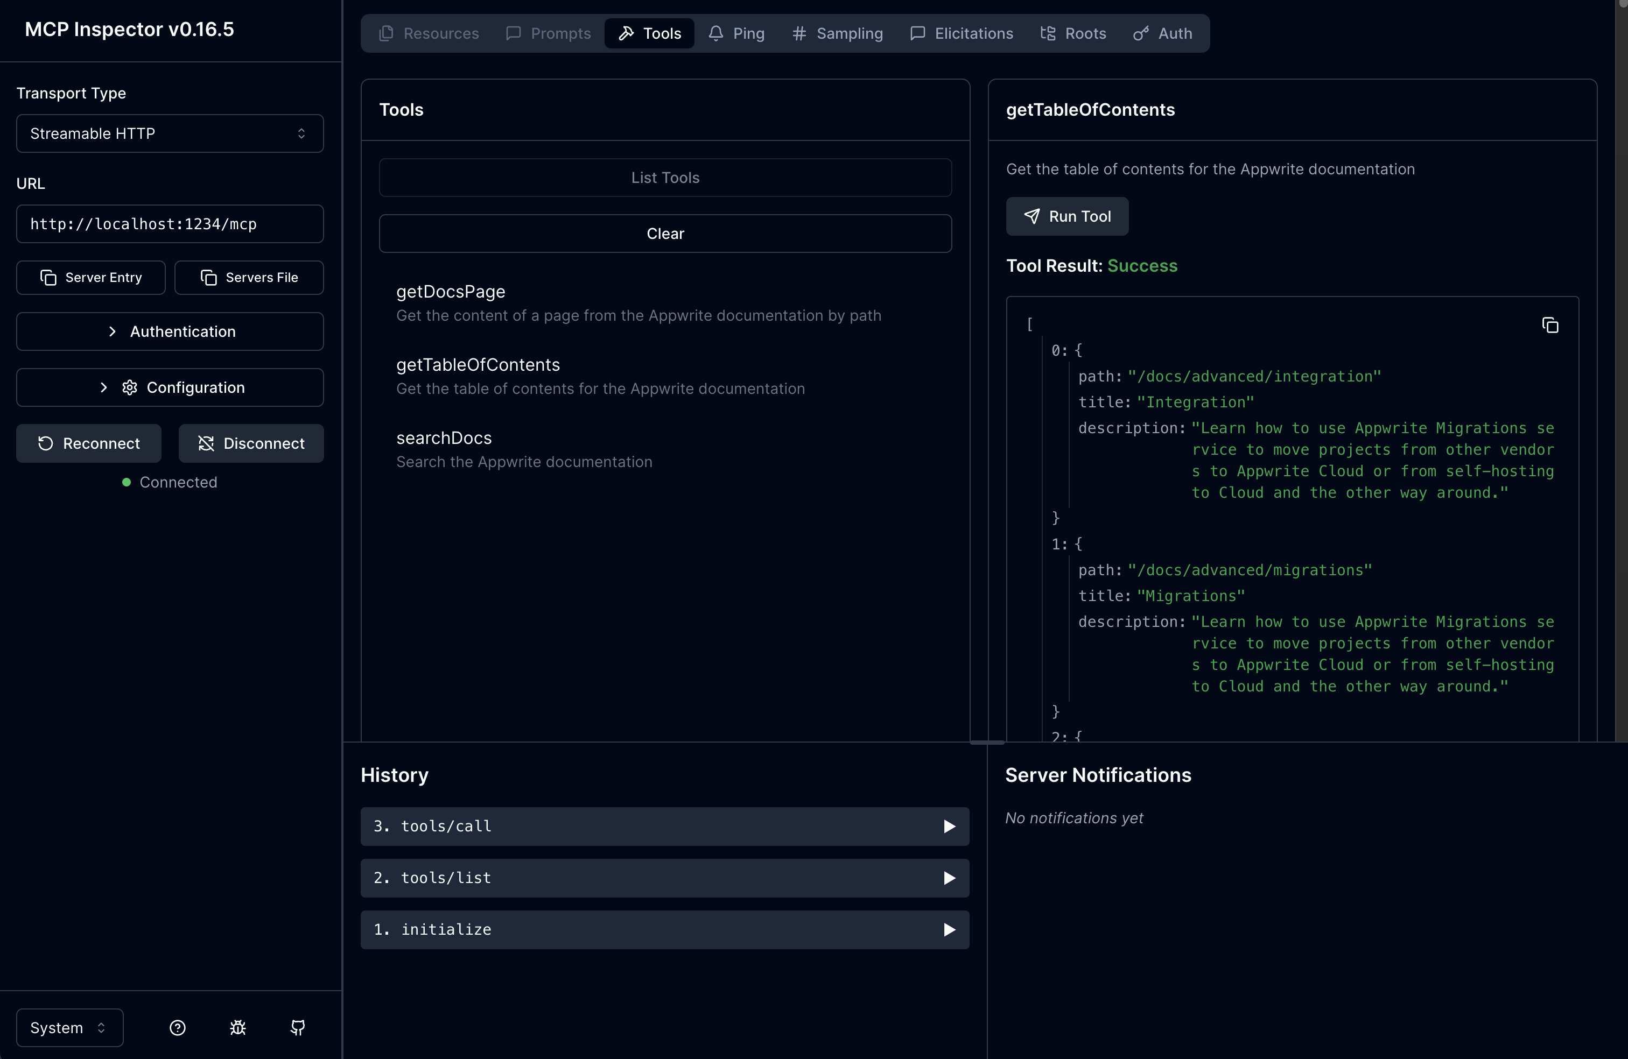The width and height of the screenshot is (1628, 1059).
Task: Expand the Configuration section
Action: pyautogui.click(x=170, y=387)
